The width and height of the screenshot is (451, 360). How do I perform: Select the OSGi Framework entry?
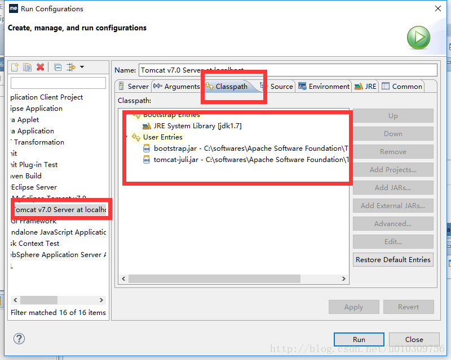pos(34,220)
